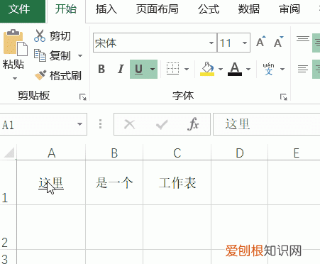
Task: Apply black font color A
Action: [235, 69]
